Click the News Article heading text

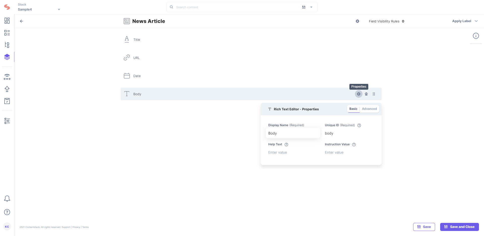pos(149,21)
